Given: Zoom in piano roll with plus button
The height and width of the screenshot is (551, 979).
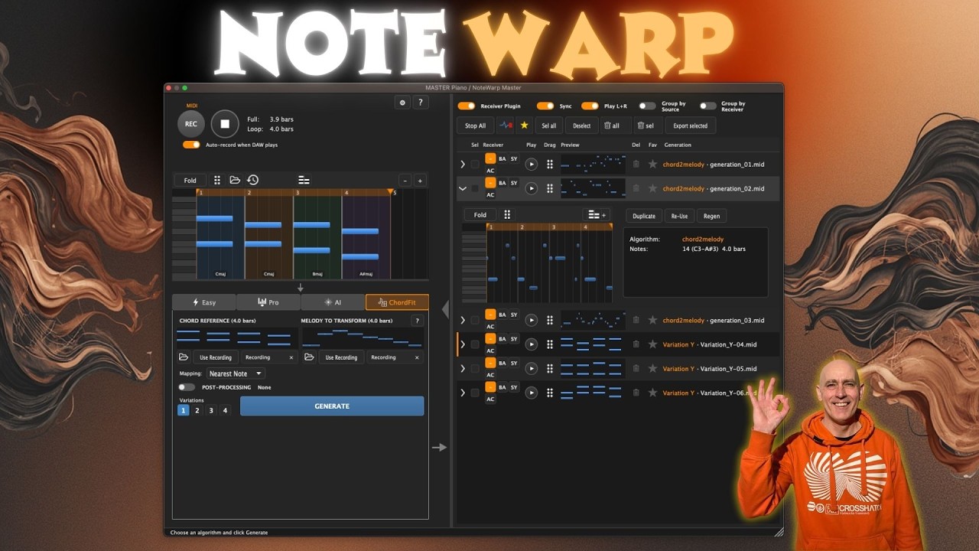Looking at the screenshot, I should pos(421,181).
